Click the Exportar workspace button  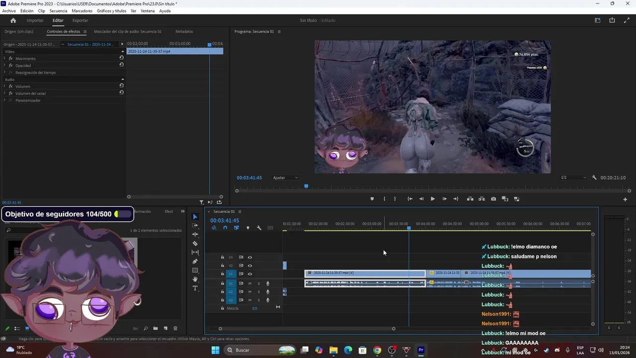80,20
